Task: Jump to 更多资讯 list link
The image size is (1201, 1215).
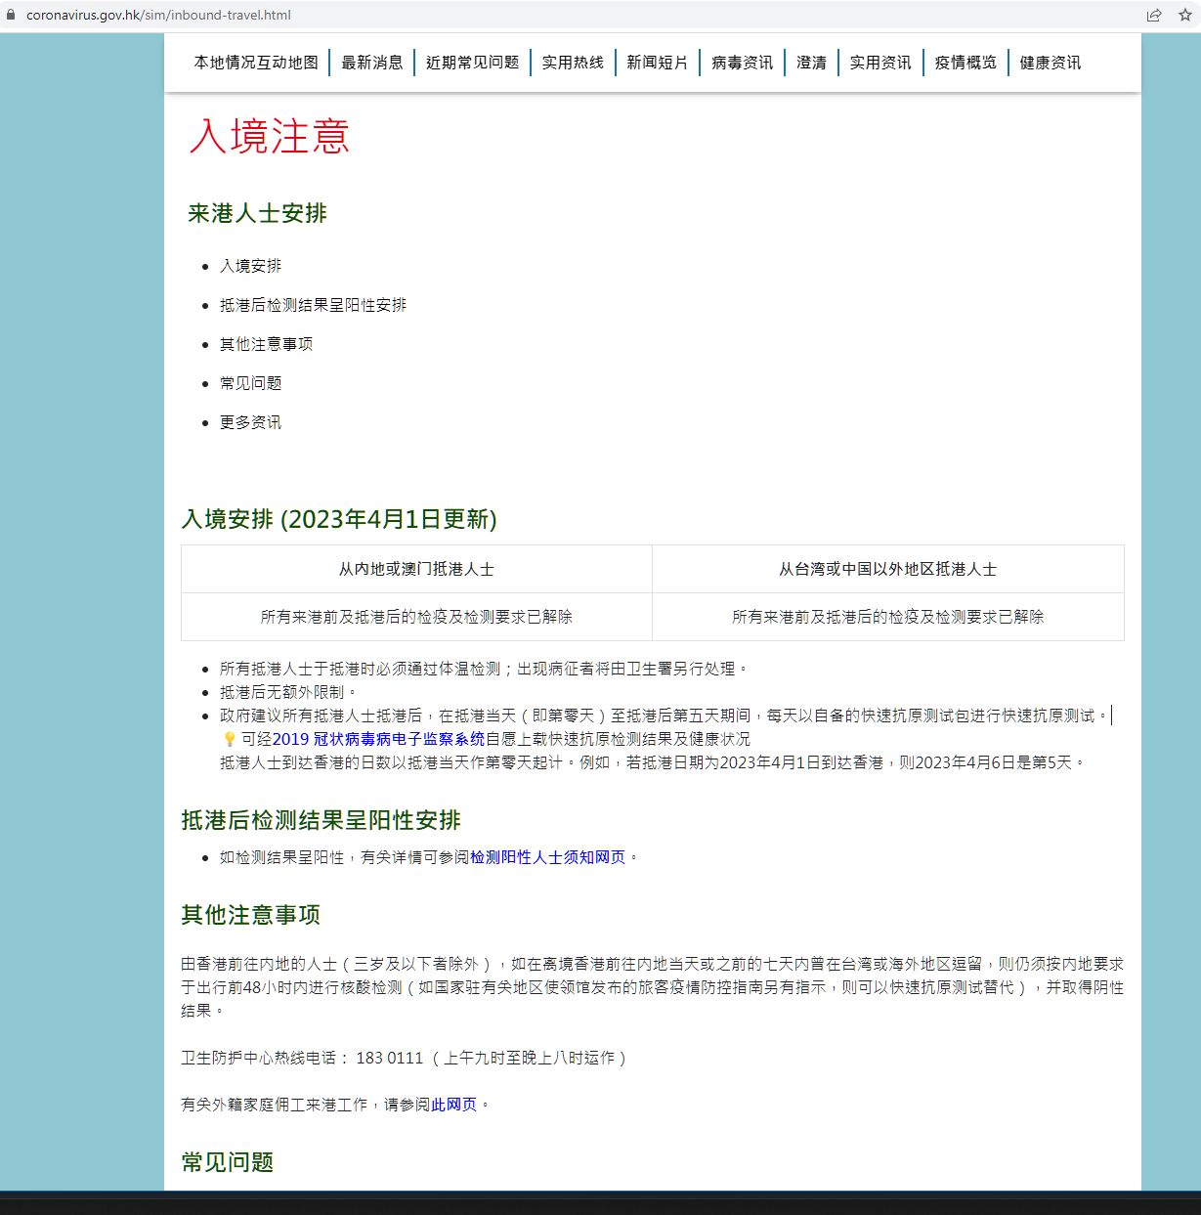Action: [250, 422]
